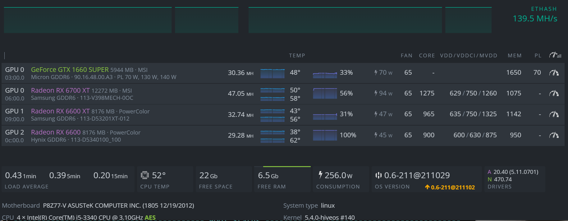This screenshot has height=221, width=568.
Task: Click the GeForce GTX 1660 SUPER name
Action: pos(70,70)
